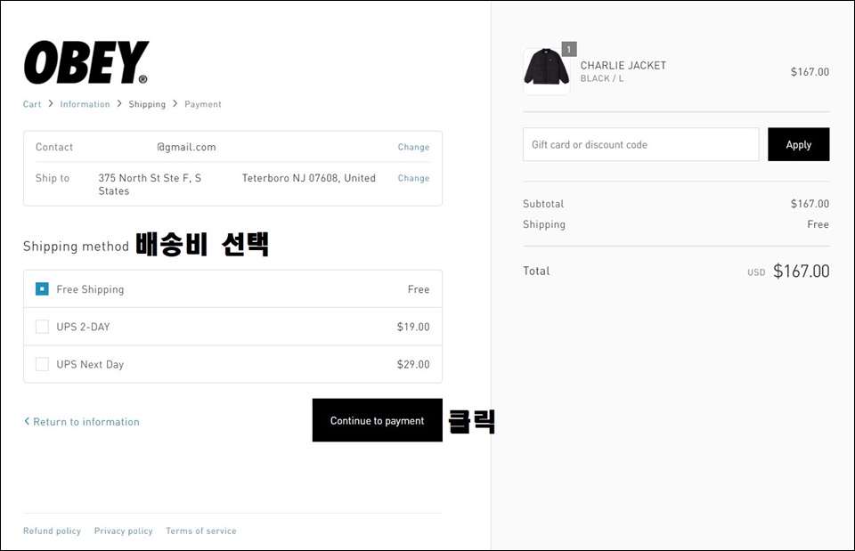The width and height of the screenshot is (855, 551).
Task: Click the left chevron beside Return to information
Action: point(27,421)
